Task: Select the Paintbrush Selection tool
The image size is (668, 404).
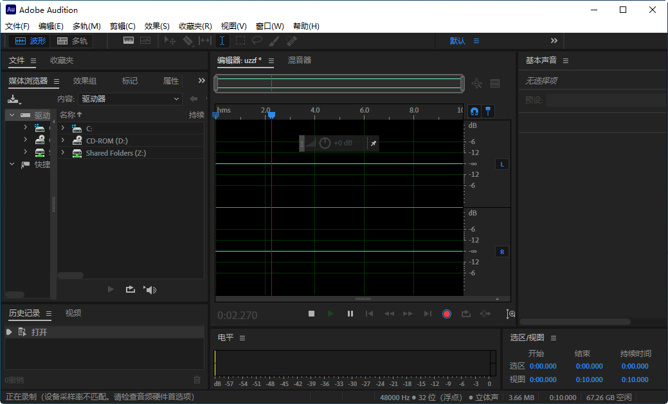Action: point(273,40)
